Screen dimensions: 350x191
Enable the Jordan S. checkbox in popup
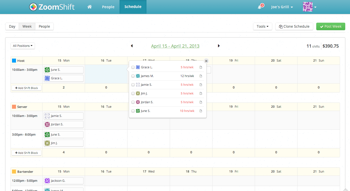[x=133, y=102]
